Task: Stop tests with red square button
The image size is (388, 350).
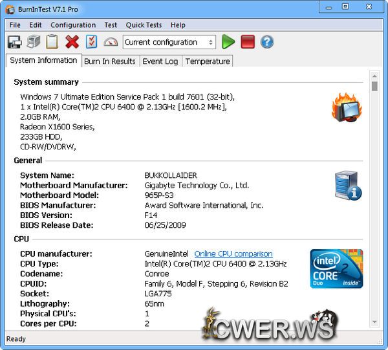Action: coord(248,42)
